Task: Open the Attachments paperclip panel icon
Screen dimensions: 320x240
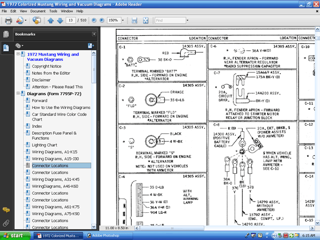Action: pyautogui.click(x=6, y=223)
